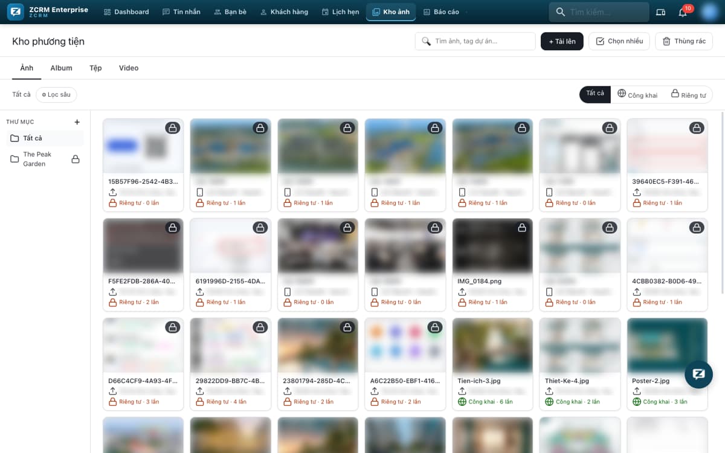
Task: Switch to the Video tab
Action: pyautogui.click(x=129, y=68)
